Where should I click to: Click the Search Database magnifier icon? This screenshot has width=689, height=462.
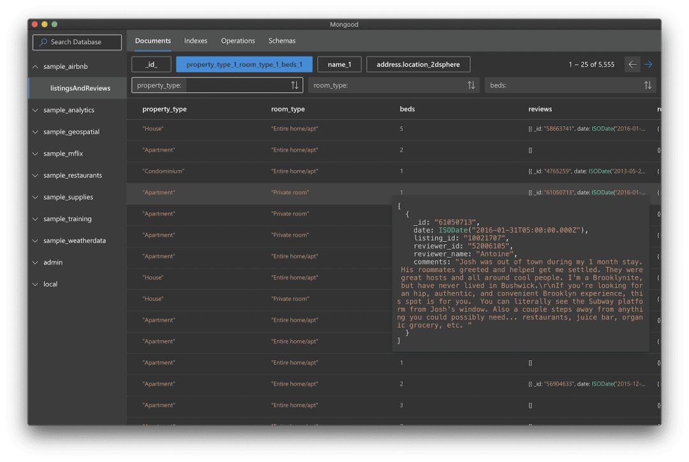click(x=43, y=42)
